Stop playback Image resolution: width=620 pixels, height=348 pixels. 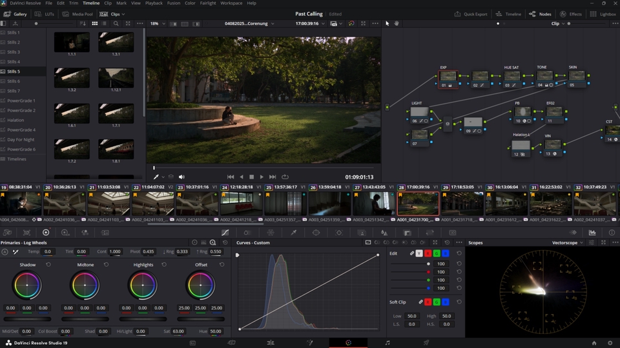coord(251,177)
